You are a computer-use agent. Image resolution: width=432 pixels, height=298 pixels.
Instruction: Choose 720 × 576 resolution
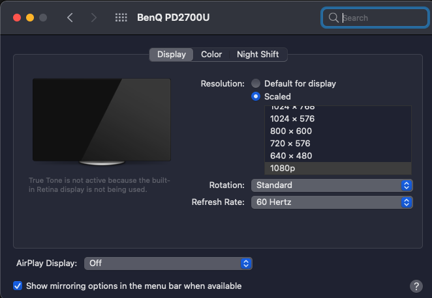pyautogui.click(x=338, y=143)
